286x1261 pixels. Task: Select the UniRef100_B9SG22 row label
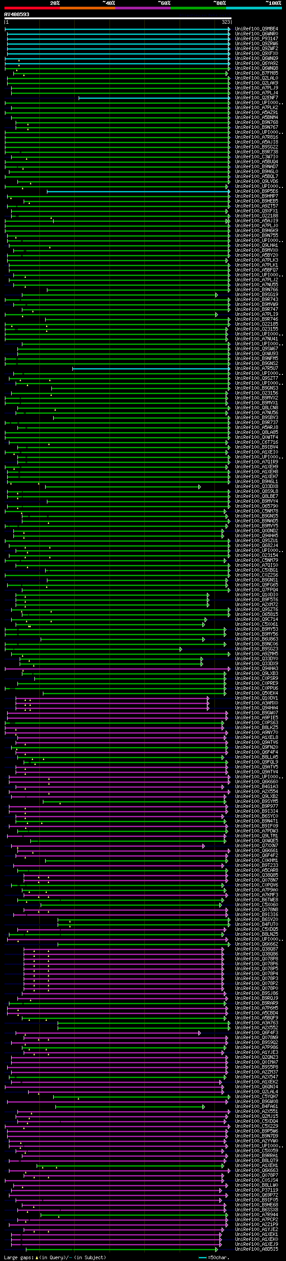257,147
